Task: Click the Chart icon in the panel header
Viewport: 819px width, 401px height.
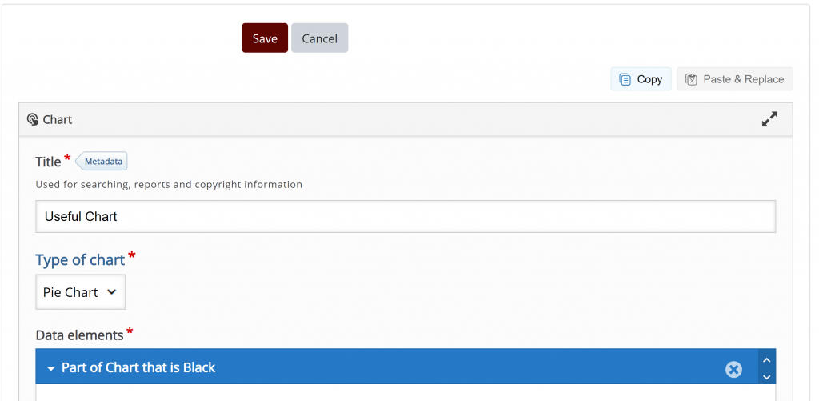Action: 32,120
